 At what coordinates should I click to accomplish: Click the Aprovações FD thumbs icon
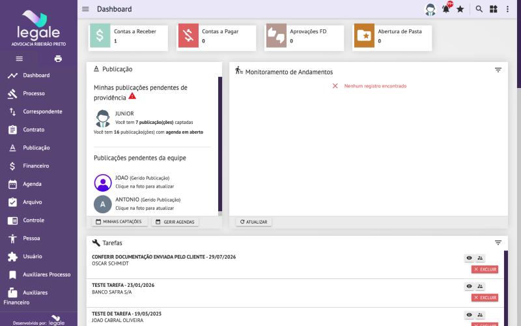click(x=276, y=36)
